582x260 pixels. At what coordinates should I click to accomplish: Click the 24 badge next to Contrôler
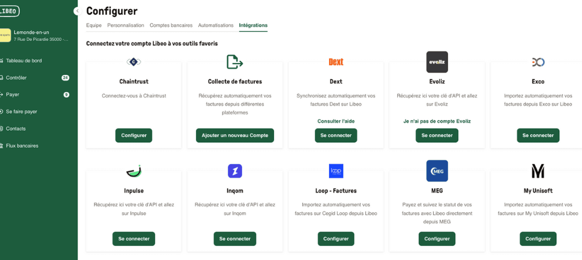coord(65,78)
